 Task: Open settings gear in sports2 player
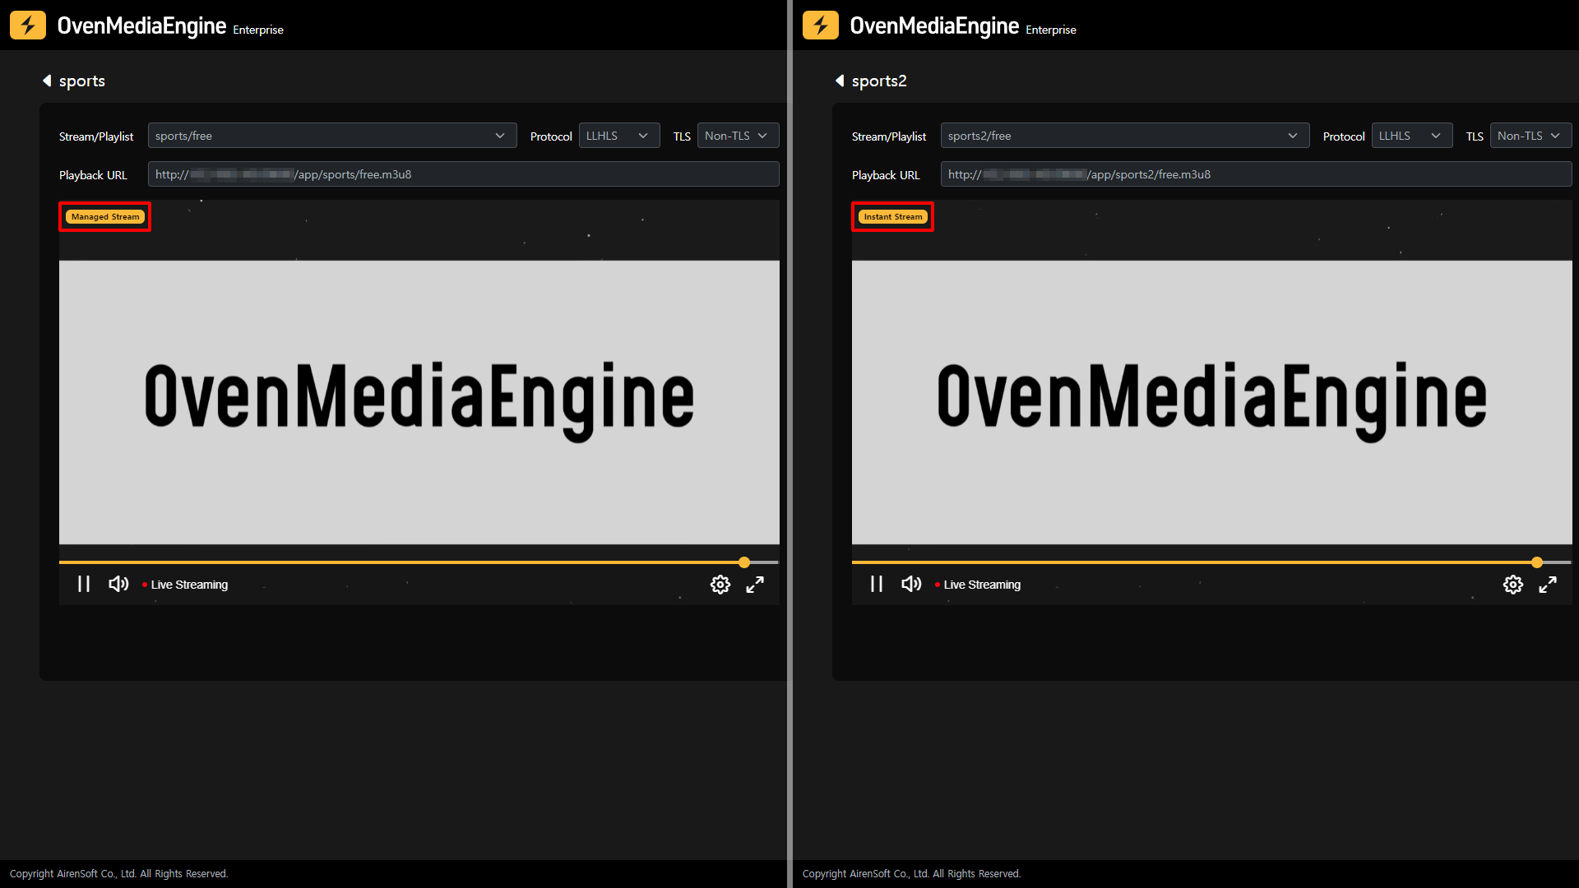click(x=1512, y=585)
